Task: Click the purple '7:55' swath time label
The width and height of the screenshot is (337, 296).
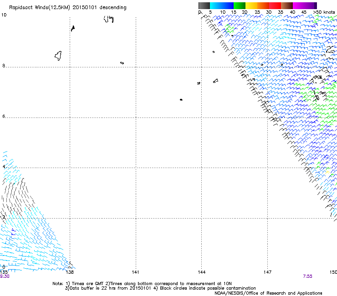Action: point(307,276)
